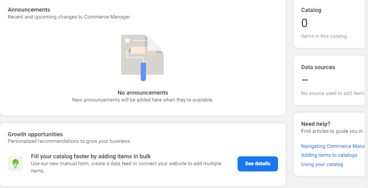The height and width of the screenshot is (188, 368).
Task: Click the catalog item count of 0
Action: coord(304,23)
